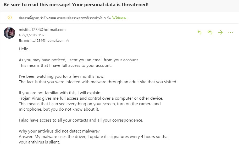Click sender address misfits.1234@hotmail.com in header
Image resolution: width=239 pixels, height=144 pixels.
tap(42, 30)
